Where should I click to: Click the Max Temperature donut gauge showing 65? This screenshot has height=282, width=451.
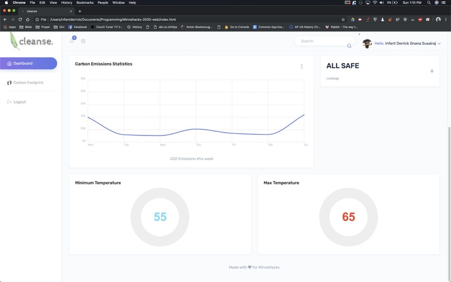pyautogui.click(x=348, y=217)
